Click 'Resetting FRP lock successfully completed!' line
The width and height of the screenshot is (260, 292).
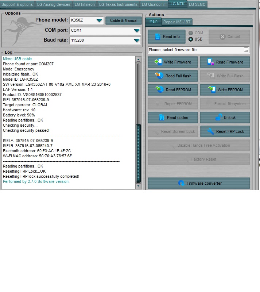pos(41,176)
